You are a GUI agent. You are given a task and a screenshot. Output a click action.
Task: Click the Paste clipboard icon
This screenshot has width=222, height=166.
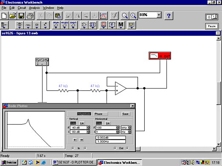click(58, 16)
